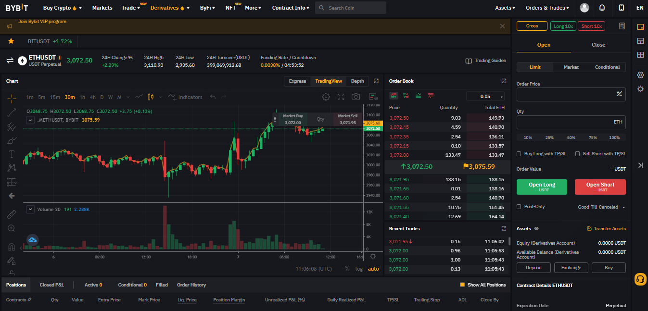Image resolution: width=648 pixels, height=311 pixels.
Task: Collapse the order panel with arrow icon
Action: click(x=640, y=165)
